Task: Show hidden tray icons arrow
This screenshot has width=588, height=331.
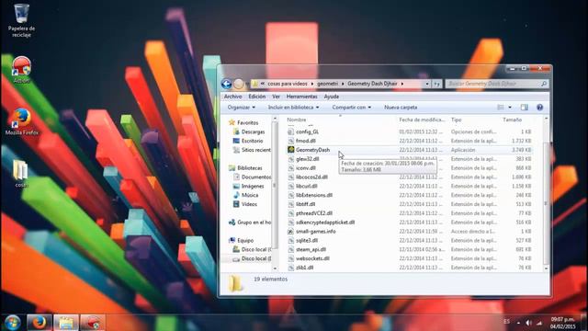Action: [x=518, y=323]
